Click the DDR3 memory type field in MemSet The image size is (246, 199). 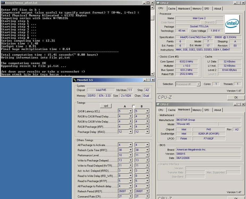pos(92,96)
